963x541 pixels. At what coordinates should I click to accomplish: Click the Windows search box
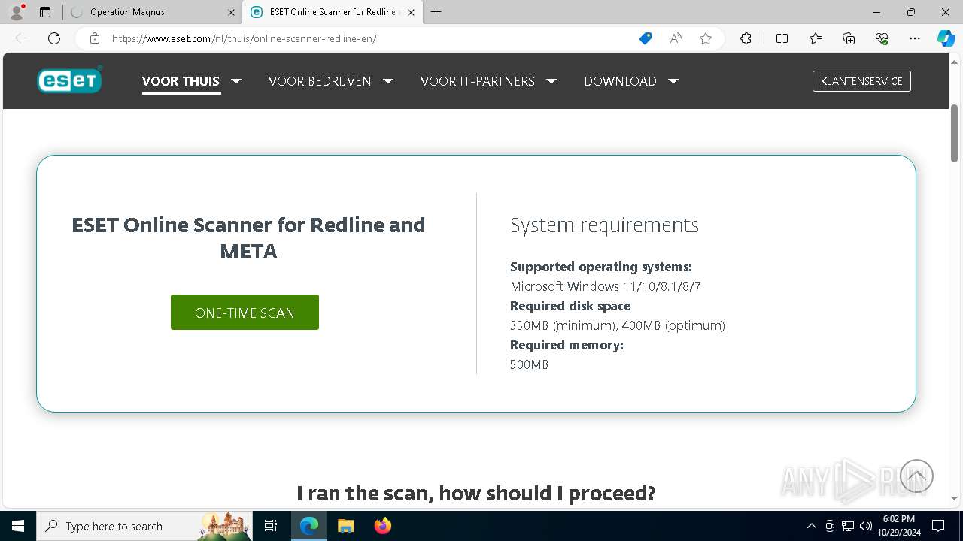(x=144, y=526)
